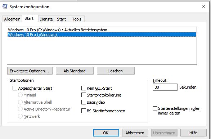Click the Abbrechen button
The height and width of the screenshot is (139, 211).
pos(135,133)
